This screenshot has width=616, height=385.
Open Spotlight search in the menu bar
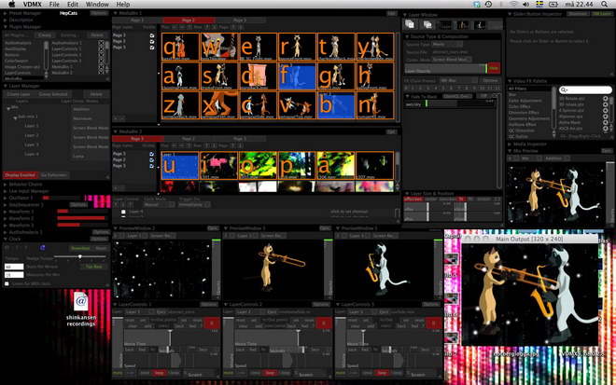click(x=604, y=5)
